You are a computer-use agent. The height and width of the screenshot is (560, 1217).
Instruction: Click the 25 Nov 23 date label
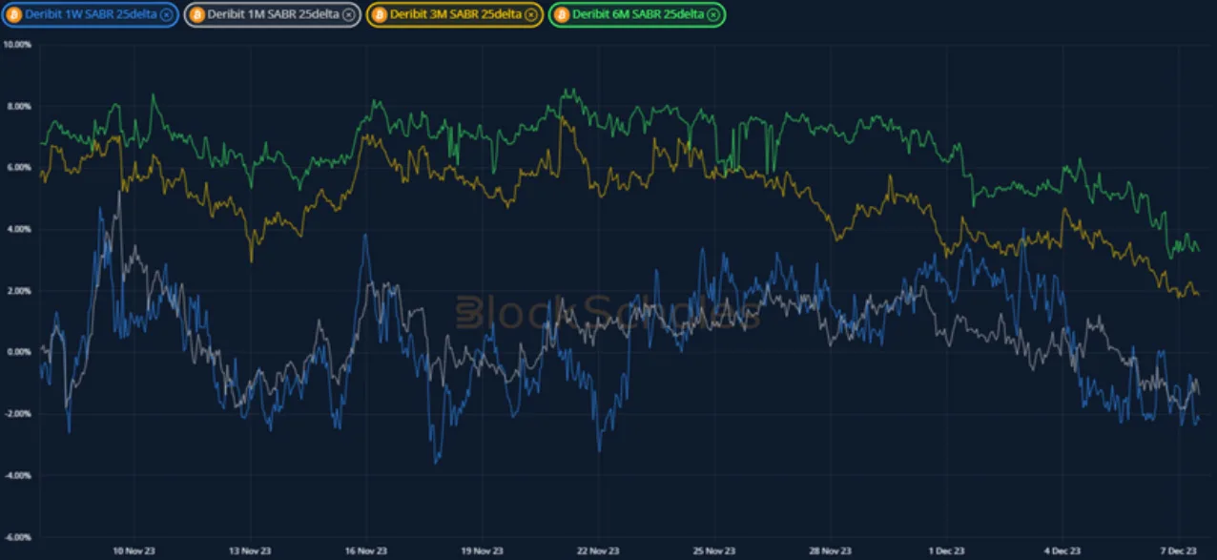713,550
